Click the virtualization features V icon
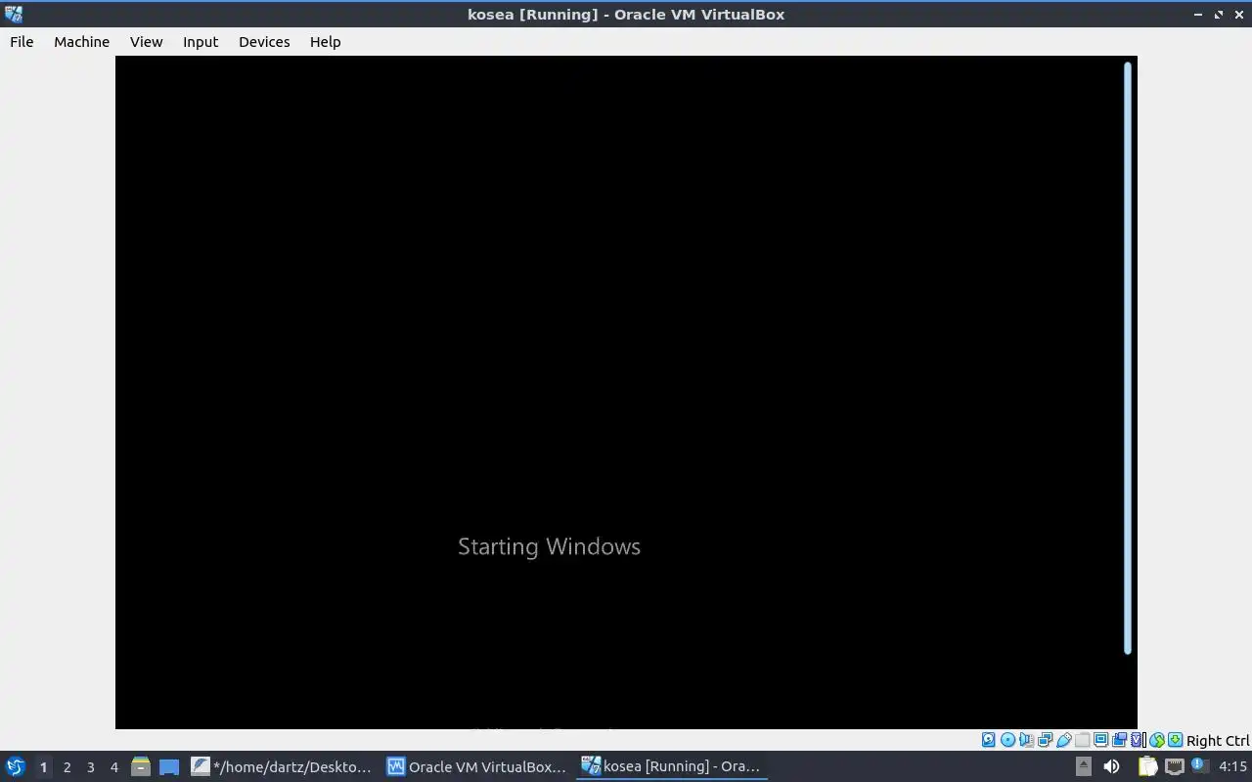1252x782 pixels. pos(1137,740)
